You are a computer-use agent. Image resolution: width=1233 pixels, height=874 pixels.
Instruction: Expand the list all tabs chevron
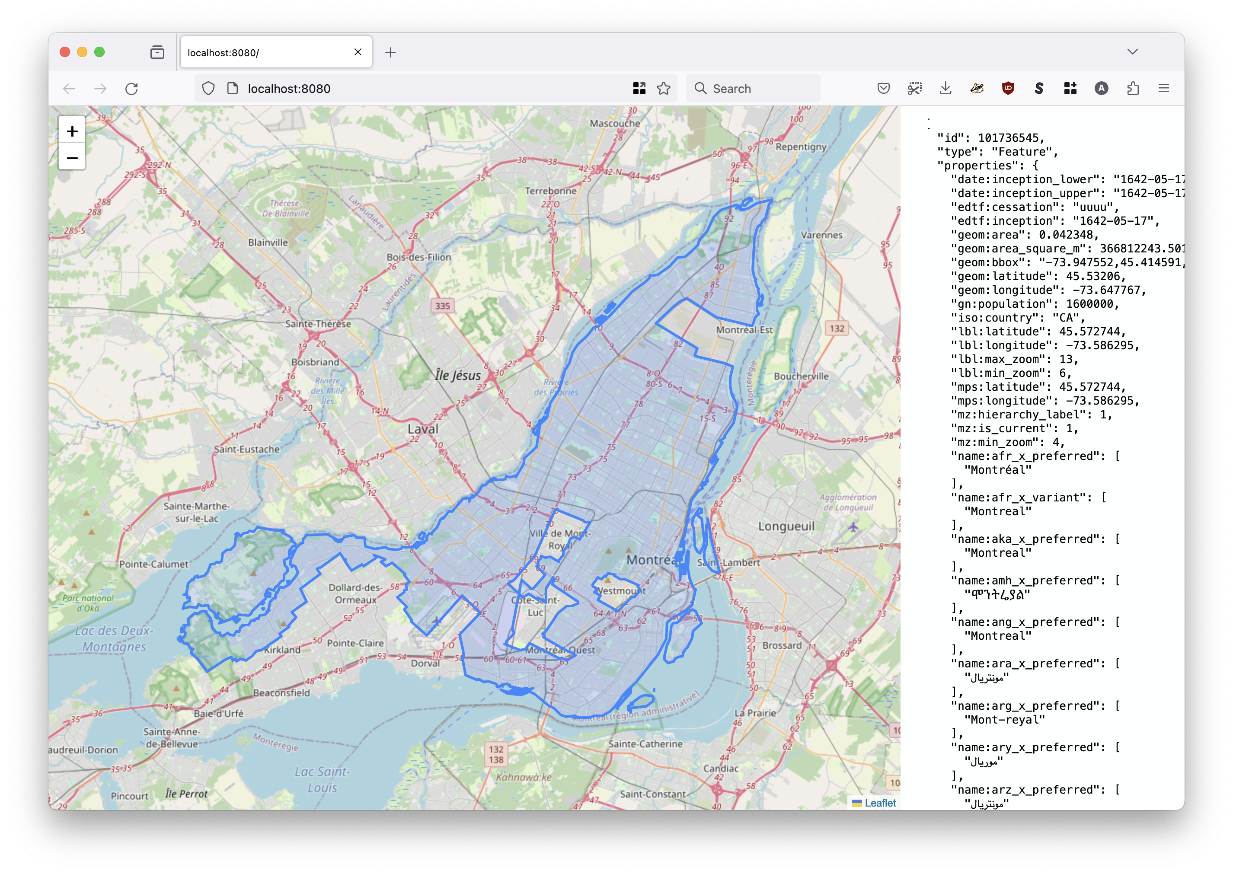tap(1132, 52)
